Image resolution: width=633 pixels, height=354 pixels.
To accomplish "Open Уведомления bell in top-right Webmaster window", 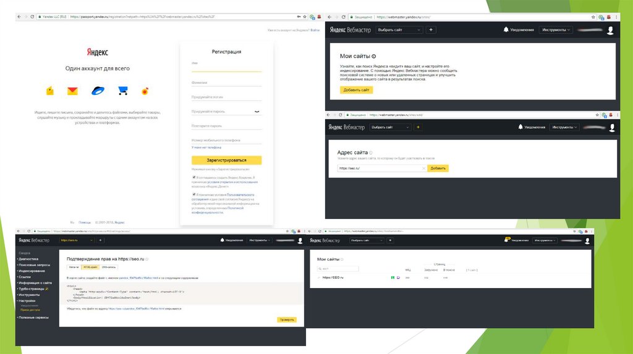I will click(x=506, y=30).
